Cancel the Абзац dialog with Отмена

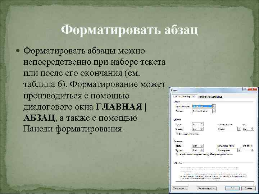click(249, 188)
